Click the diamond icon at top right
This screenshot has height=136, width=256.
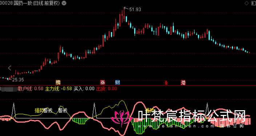click(247, 3)
